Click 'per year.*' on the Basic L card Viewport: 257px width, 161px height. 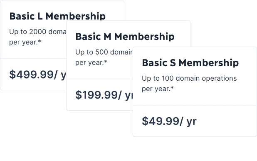25,42
